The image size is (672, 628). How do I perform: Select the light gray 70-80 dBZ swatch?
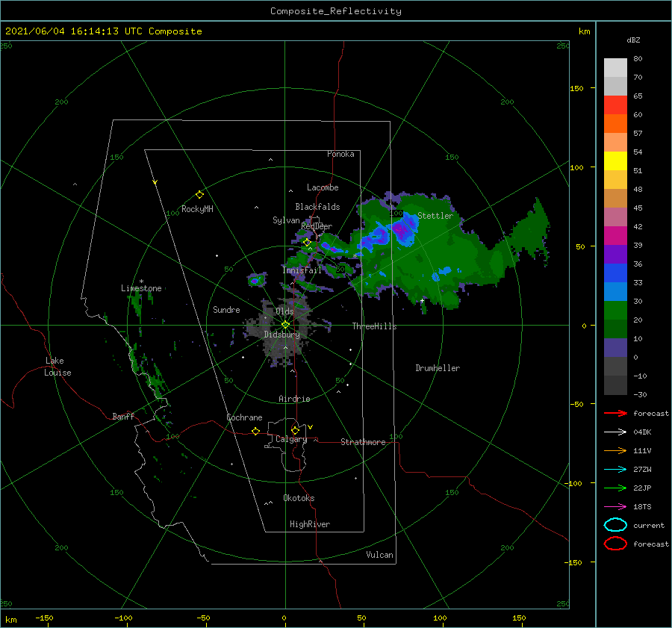coord(615,68)
